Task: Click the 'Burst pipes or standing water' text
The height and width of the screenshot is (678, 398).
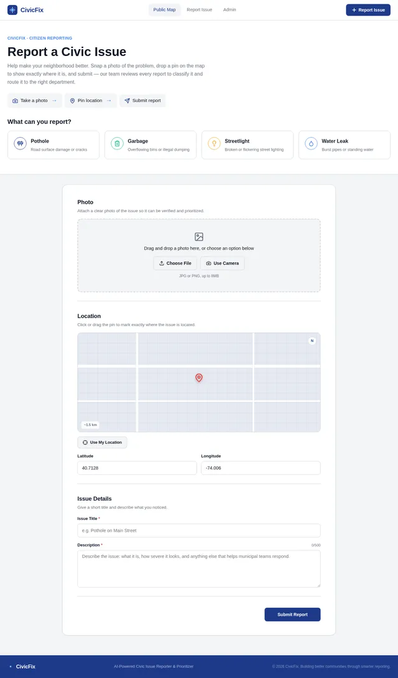Action: pyautogui.click(x=348, y=149)
